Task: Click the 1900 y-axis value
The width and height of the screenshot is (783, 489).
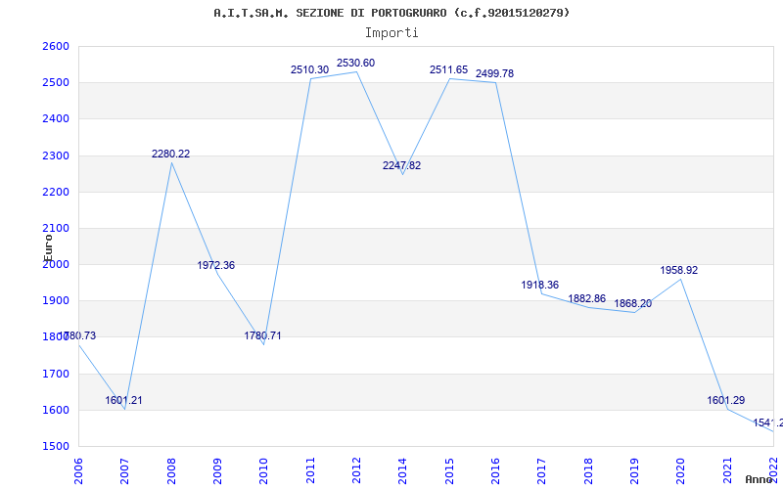Action: (x=56, y=301)
